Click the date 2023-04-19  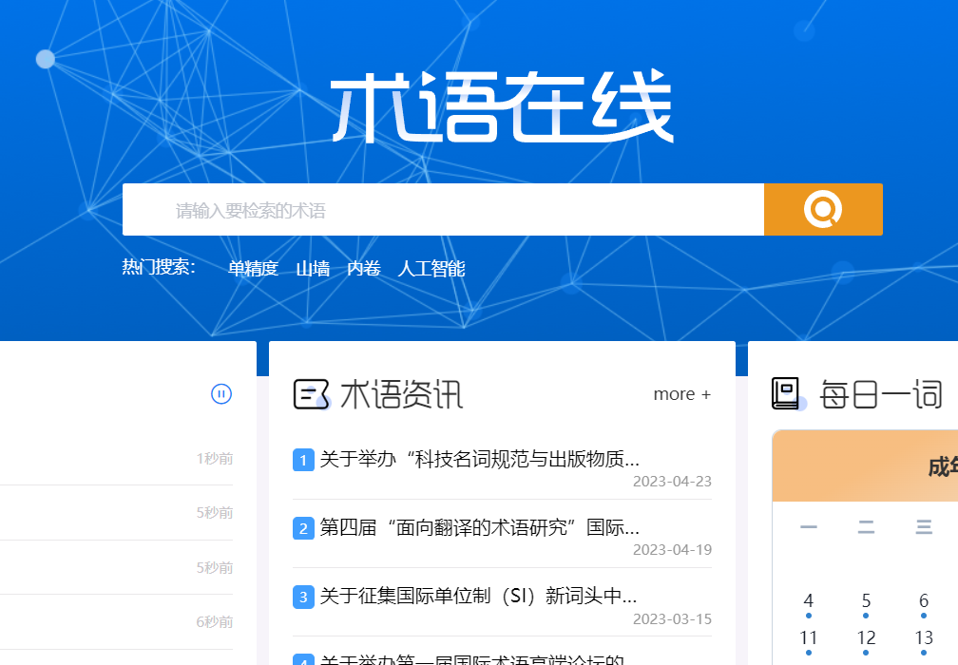pyautogui.click(x=672, y=550)
